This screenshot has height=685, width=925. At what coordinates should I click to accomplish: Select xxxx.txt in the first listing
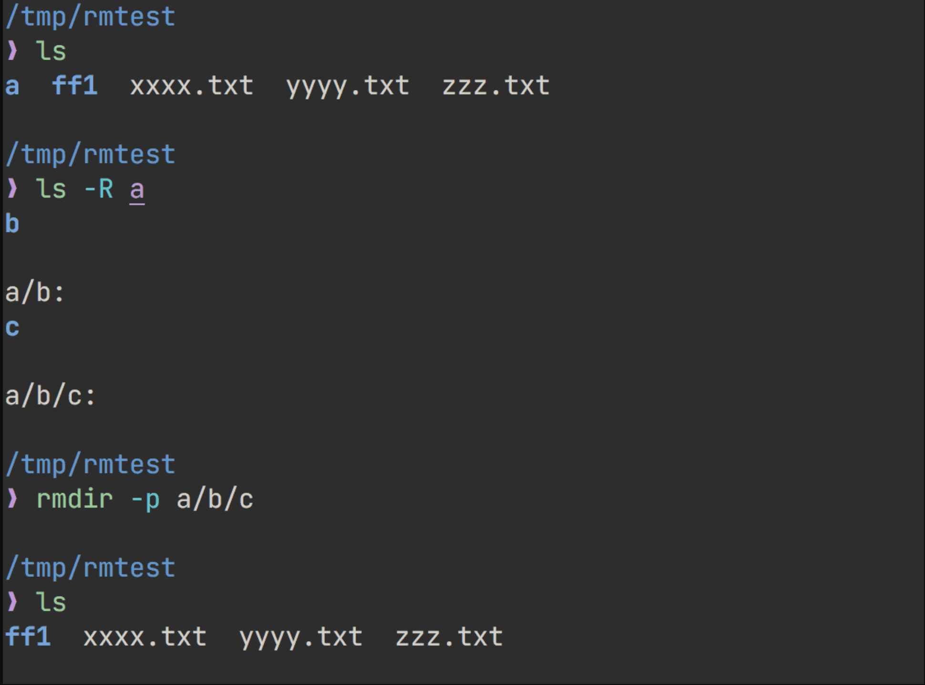[192, 86]
